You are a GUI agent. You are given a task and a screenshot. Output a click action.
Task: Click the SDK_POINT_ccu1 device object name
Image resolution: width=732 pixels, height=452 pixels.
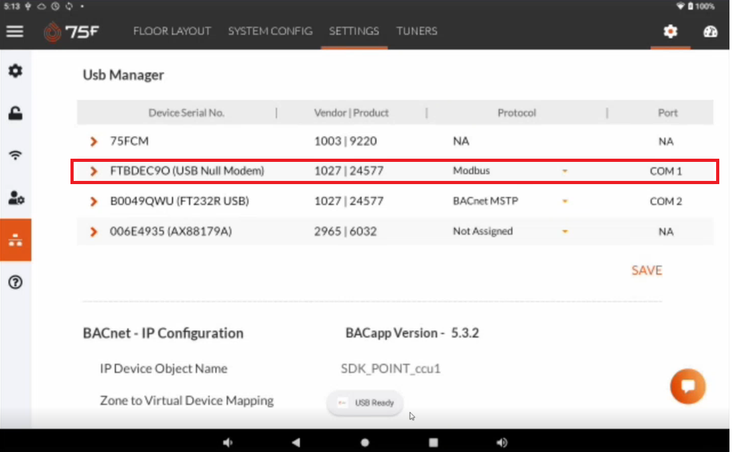(x=390, y=368)
